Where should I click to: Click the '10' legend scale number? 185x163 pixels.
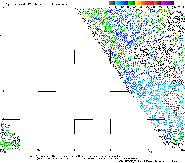[x=122, y=7]
